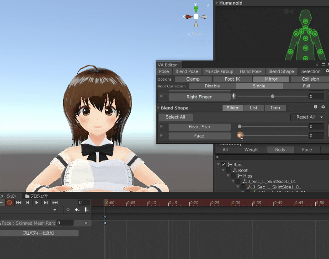Click the add keyframe icon

[x=77, y=210]
